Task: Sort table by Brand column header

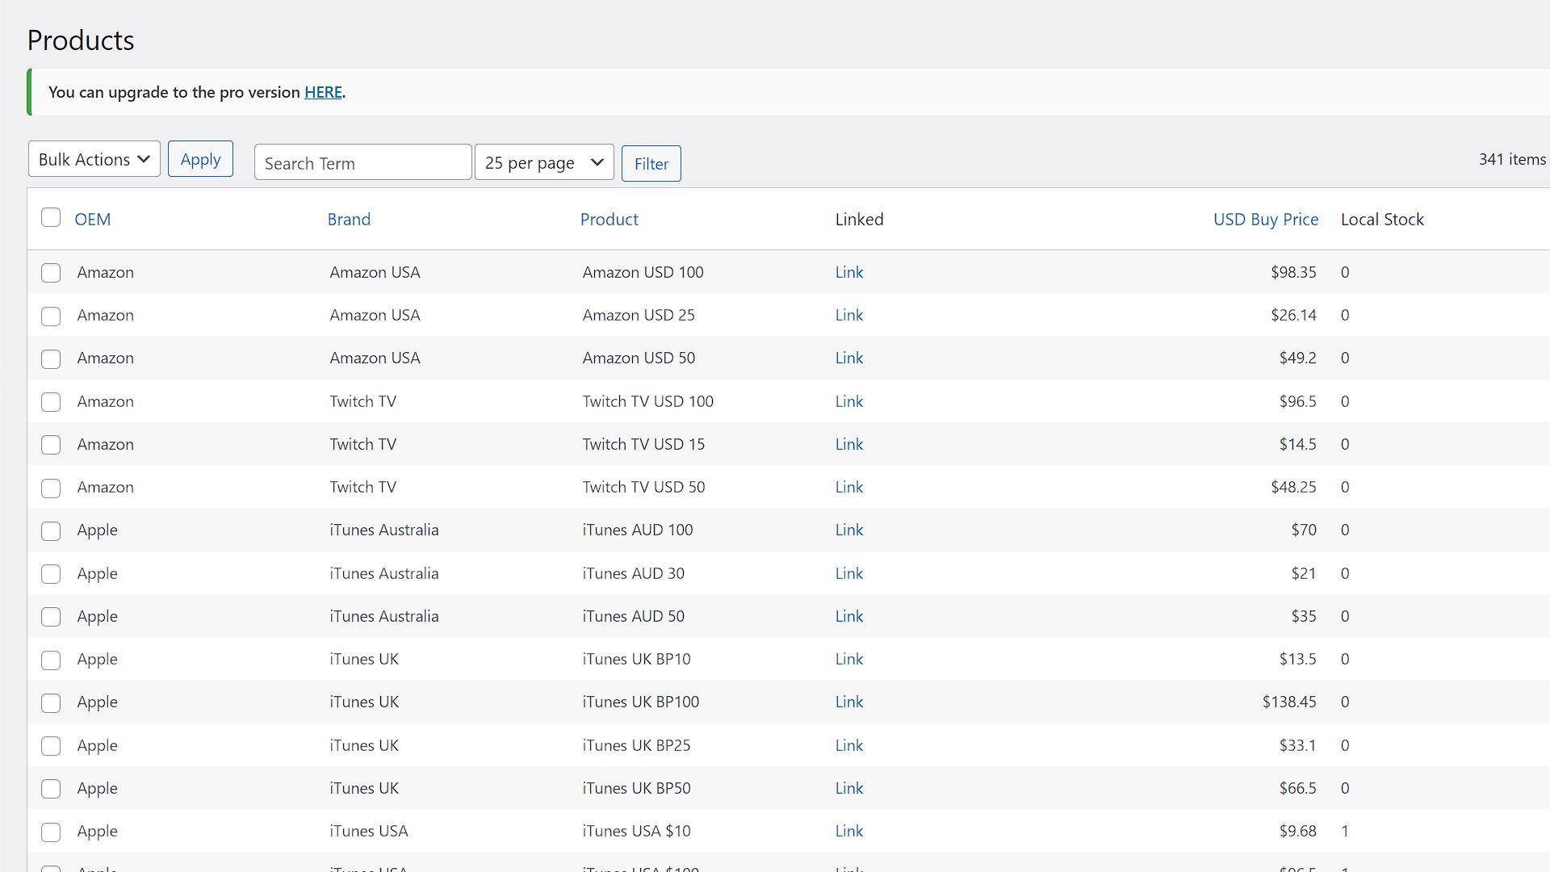Action: click(x=349, y=219)
